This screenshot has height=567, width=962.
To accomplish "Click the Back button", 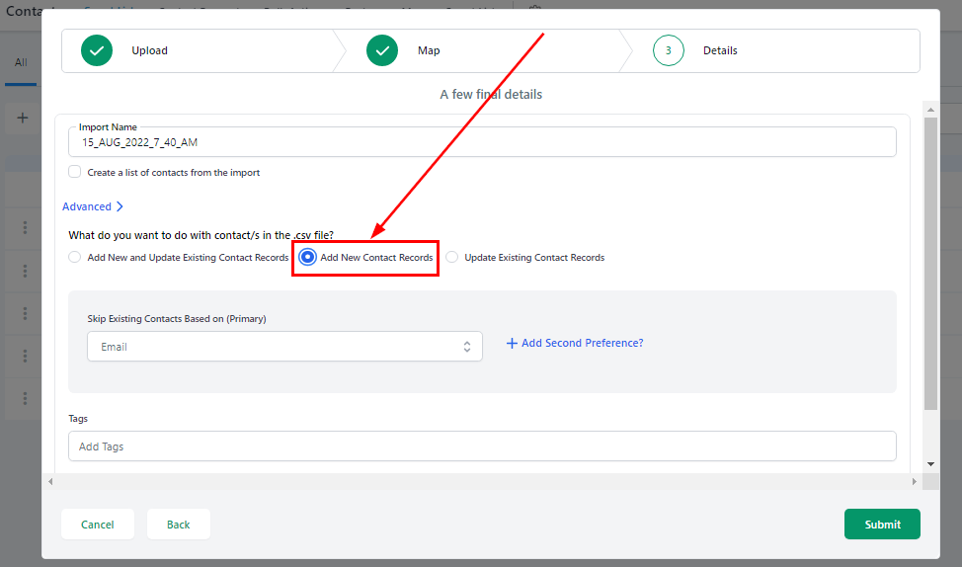I will click(x=179, y=525).
